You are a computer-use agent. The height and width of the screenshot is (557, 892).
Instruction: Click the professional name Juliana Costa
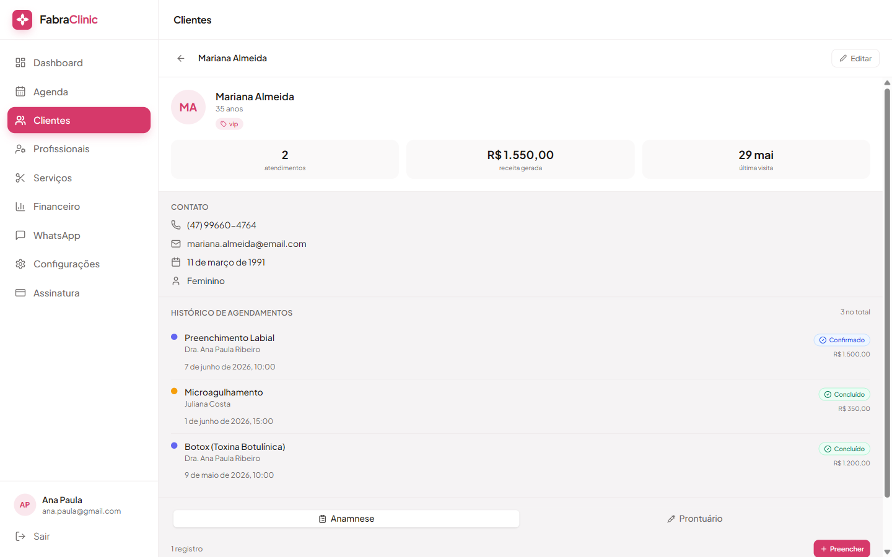tap(208, 404)
